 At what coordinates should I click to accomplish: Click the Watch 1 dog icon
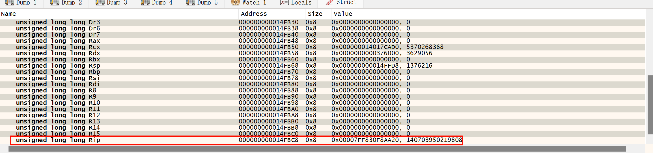pos(235,3)
